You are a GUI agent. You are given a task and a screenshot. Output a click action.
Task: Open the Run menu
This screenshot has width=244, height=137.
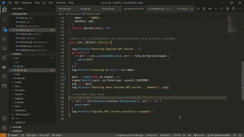51,3
